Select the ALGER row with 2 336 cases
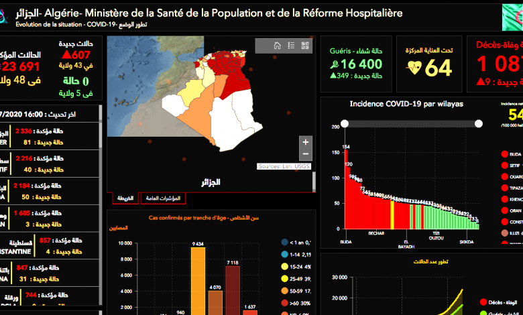This screenshot has width=523, height=315. [50, 136]
